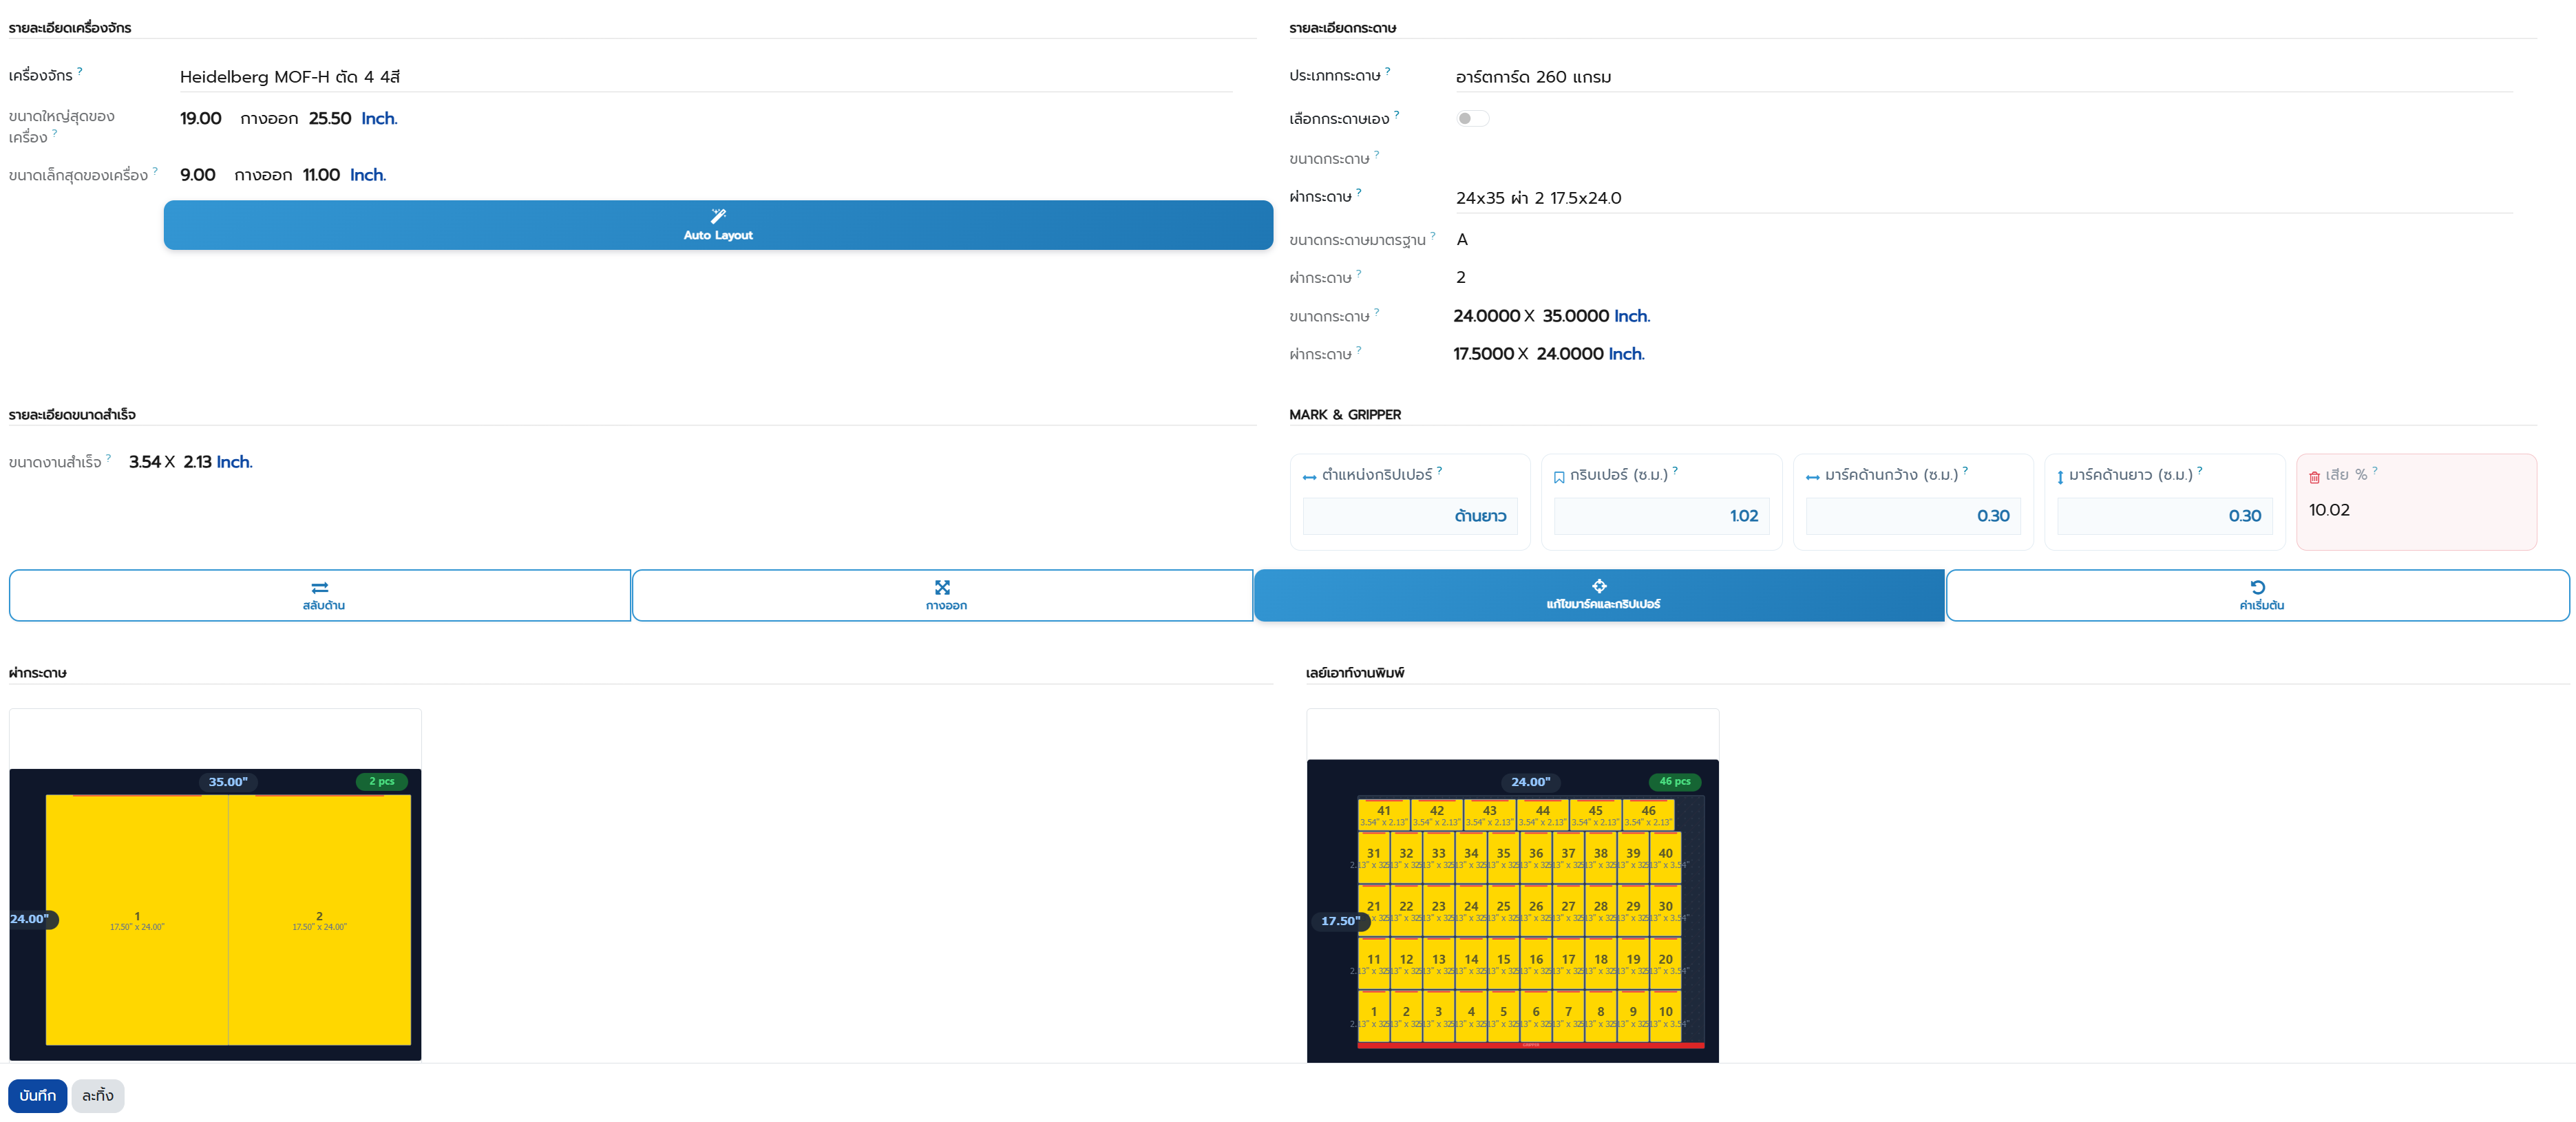
Task: Click the Auto Layout button
Action: (x=718, y=225)
